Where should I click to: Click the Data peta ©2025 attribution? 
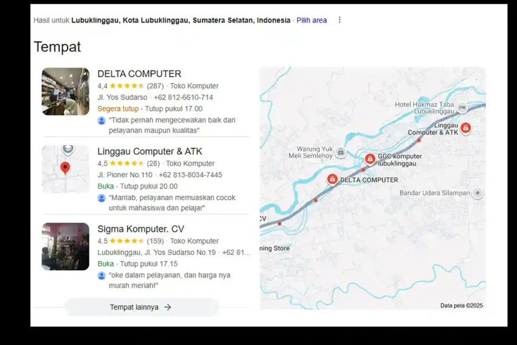461,305
